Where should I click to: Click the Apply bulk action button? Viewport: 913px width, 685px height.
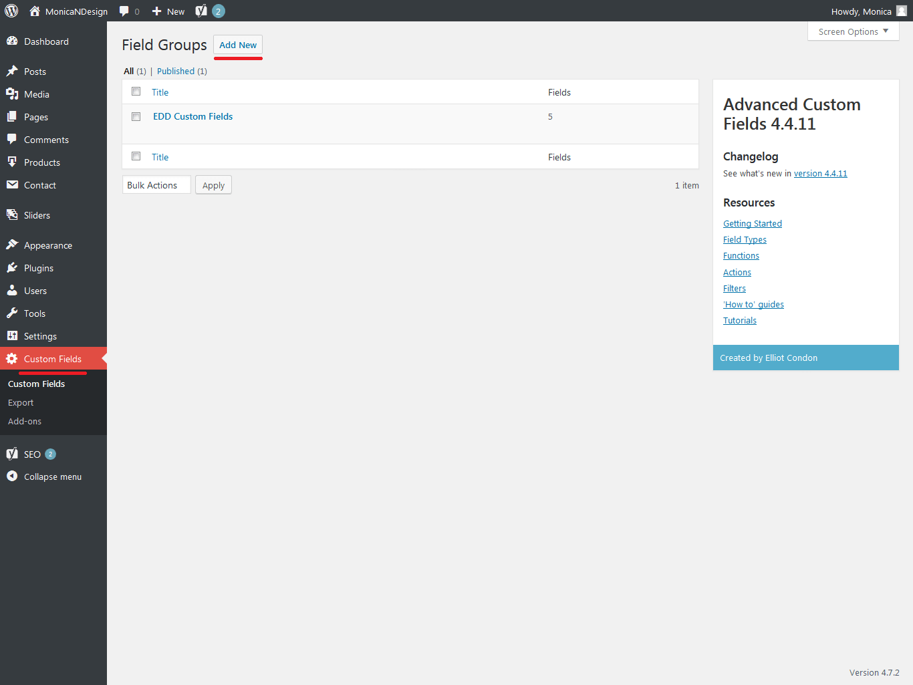[213, 185]
